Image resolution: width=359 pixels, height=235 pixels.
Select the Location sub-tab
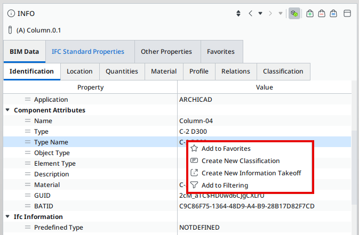[x=79, y=71]
